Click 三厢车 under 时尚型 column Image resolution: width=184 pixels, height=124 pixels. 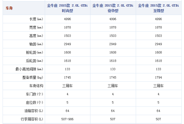tap(67, 86)
